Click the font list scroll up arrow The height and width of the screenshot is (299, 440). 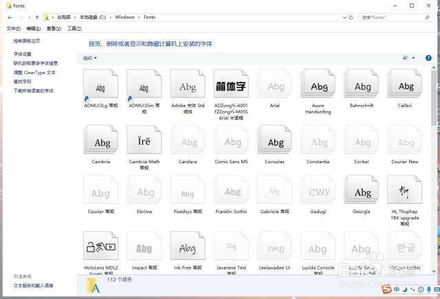coord(434,67)
